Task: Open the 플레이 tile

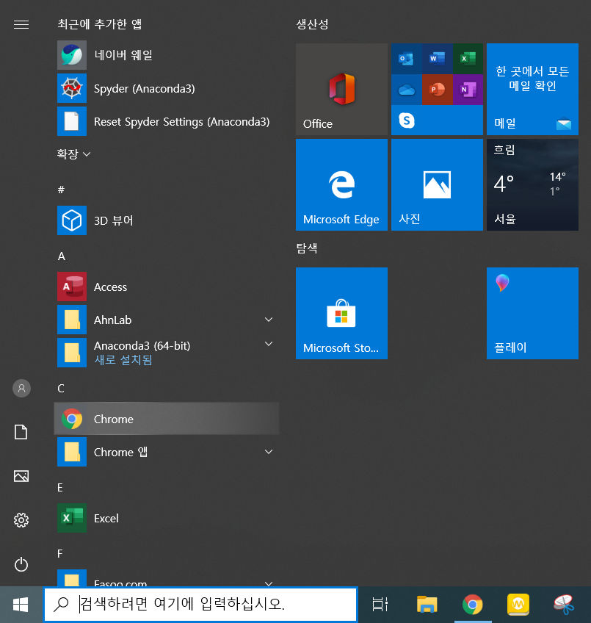Action: click(532, 313)
